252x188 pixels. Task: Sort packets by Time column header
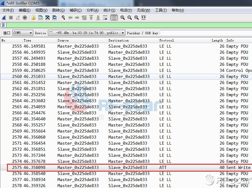pos(27,40)
